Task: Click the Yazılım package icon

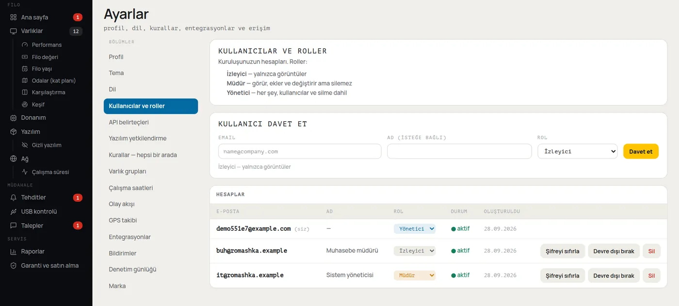Action: 13,131
